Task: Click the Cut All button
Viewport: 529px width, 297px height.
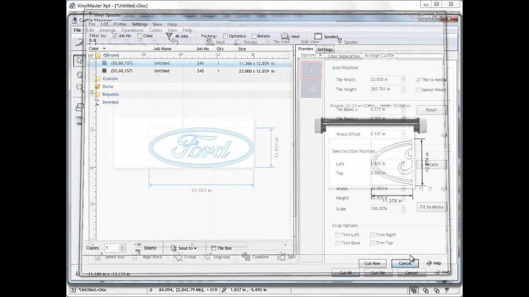Action: (x=346, y=273)
